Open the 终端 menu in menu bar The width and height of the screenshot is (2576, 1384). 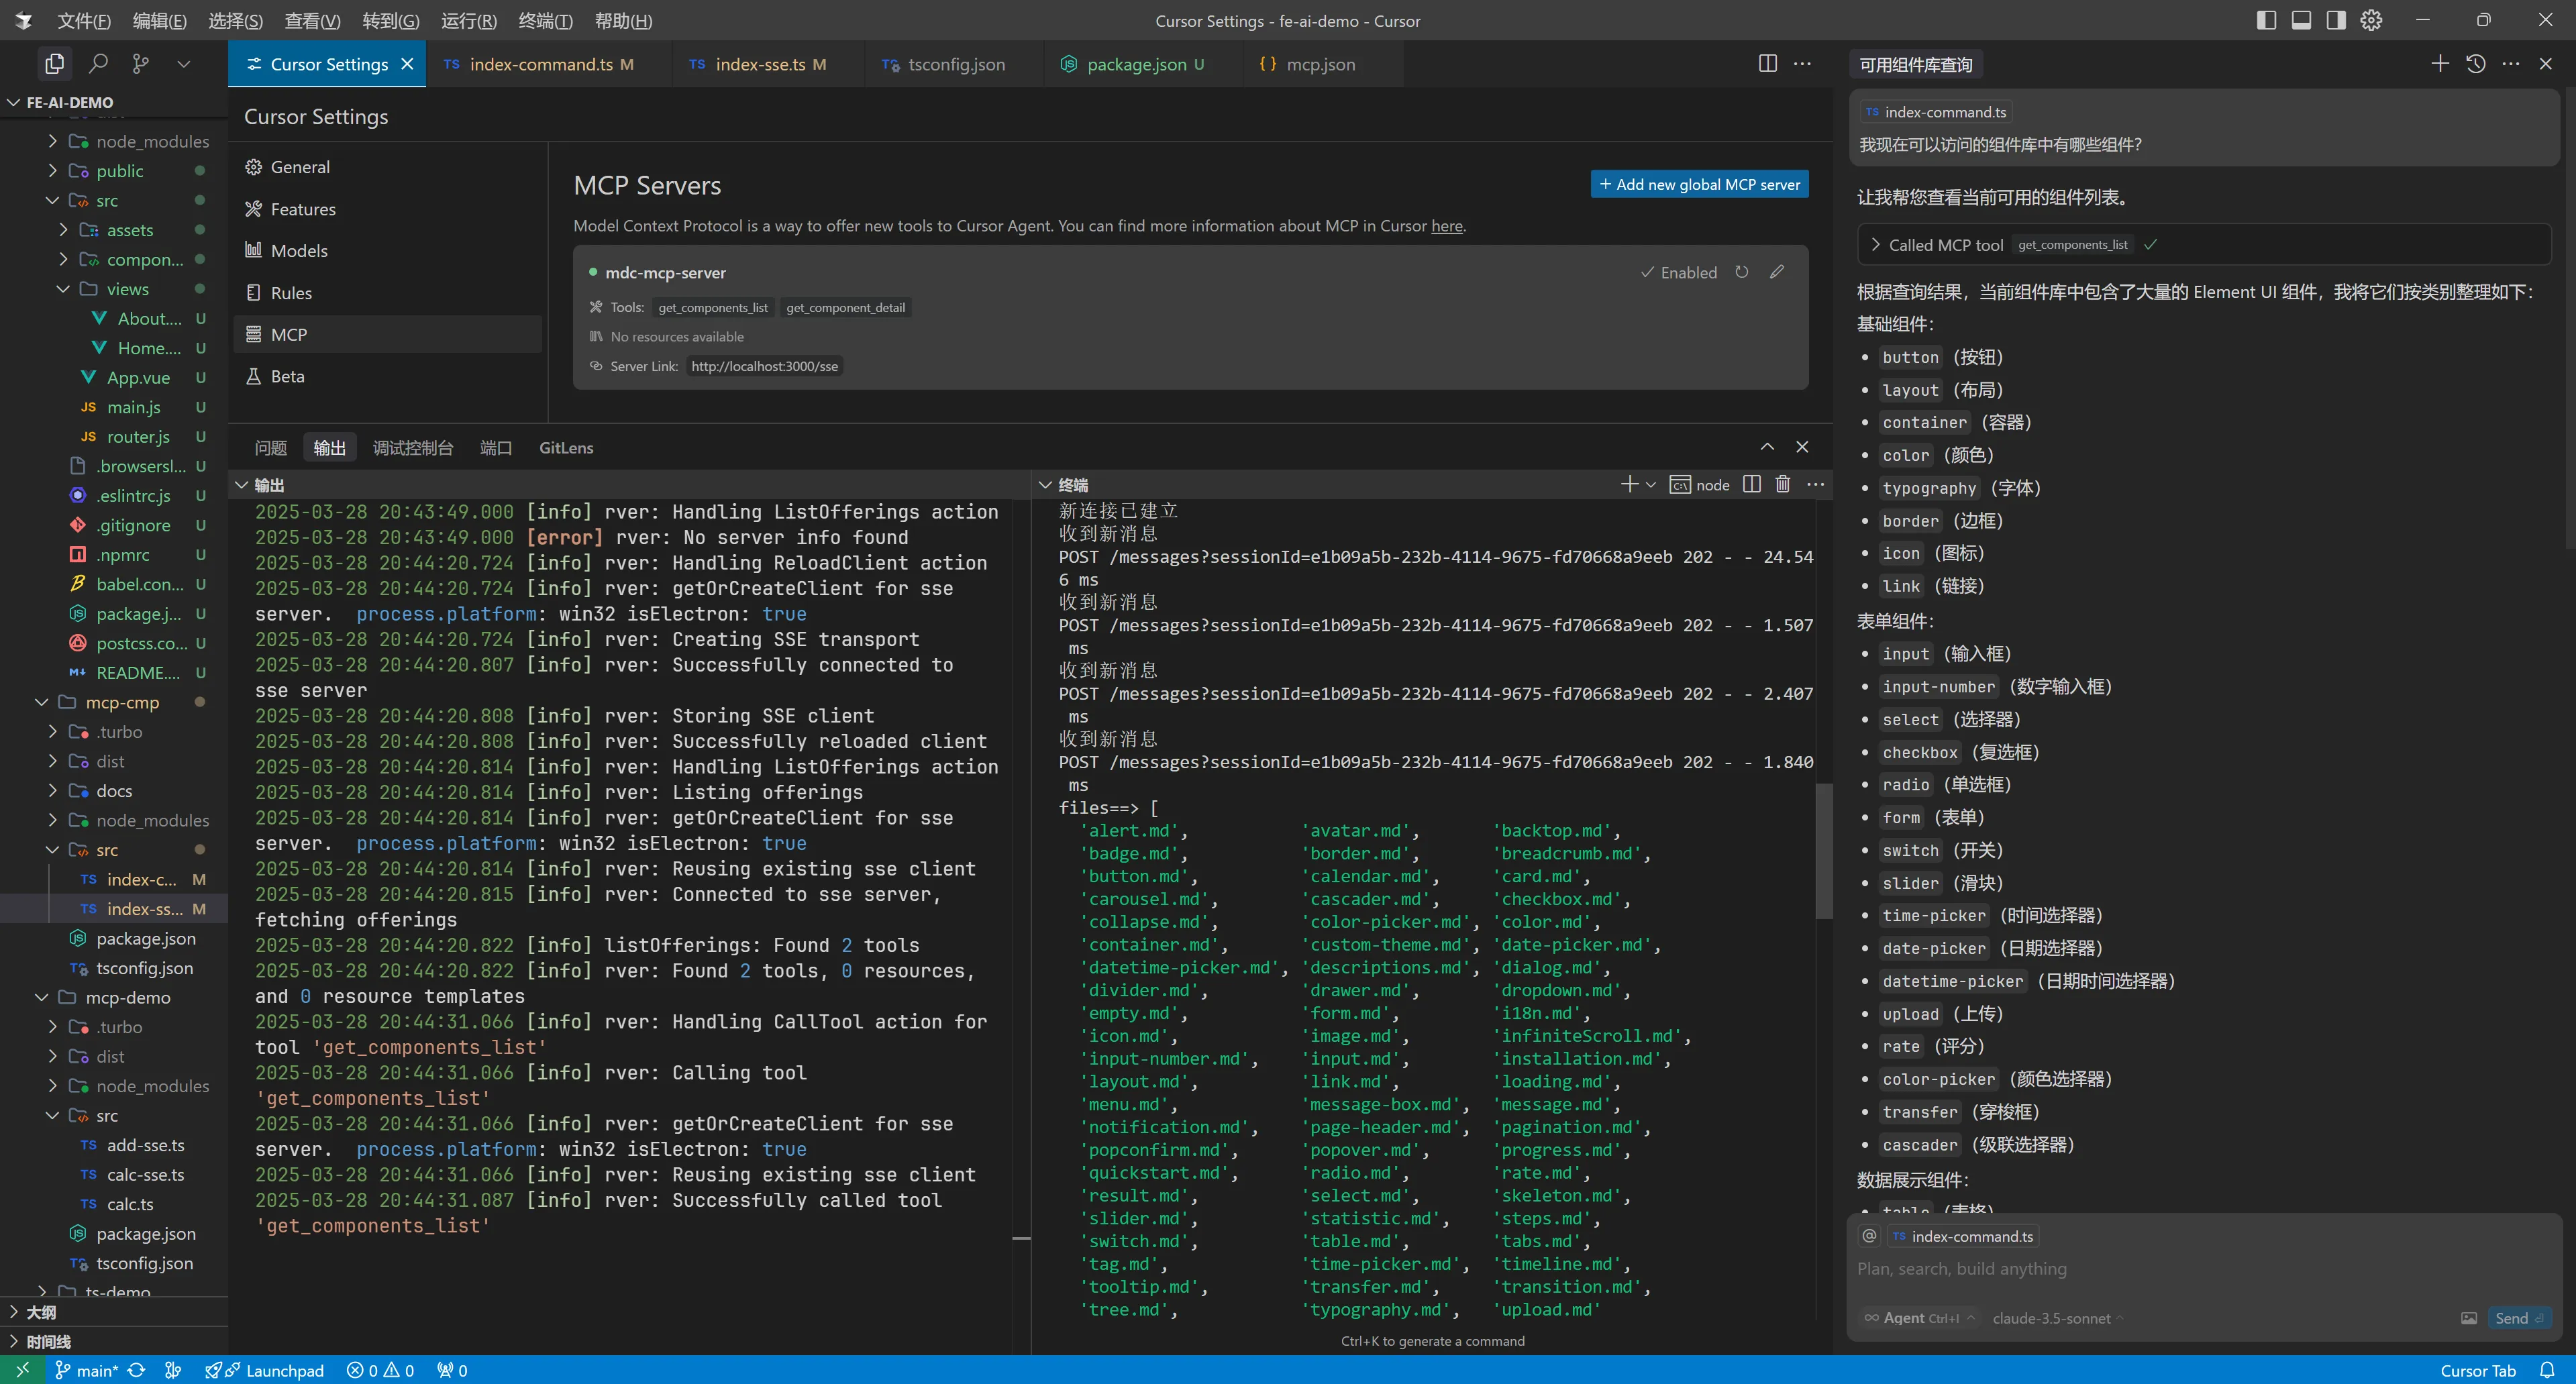pos(545,21)
